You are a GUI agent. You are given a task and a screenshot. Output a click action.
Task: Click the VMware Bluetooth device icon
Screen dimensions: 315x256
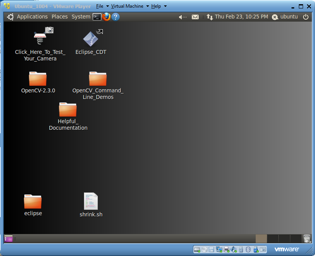click(x=248, y=249)
